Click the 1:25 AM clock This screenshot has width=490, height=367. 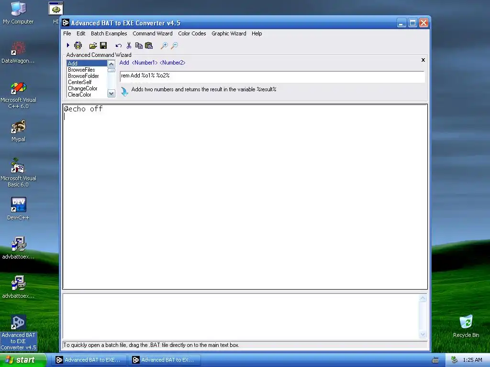coord(472,360)
